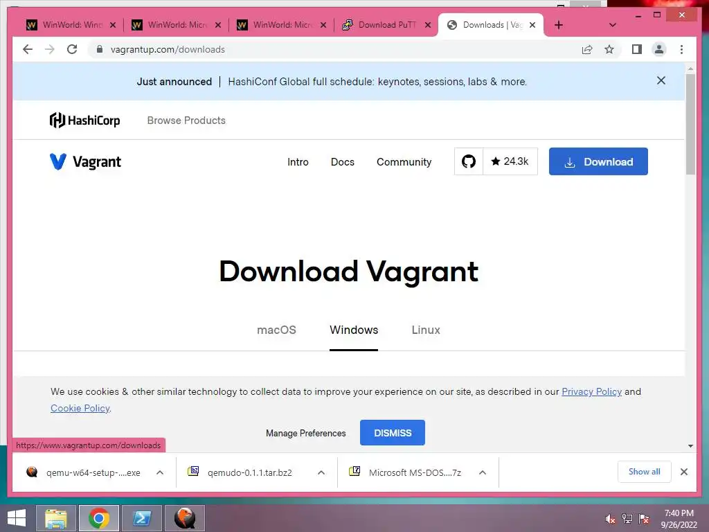Close the HashiConf announcement banner

(661, 80)
